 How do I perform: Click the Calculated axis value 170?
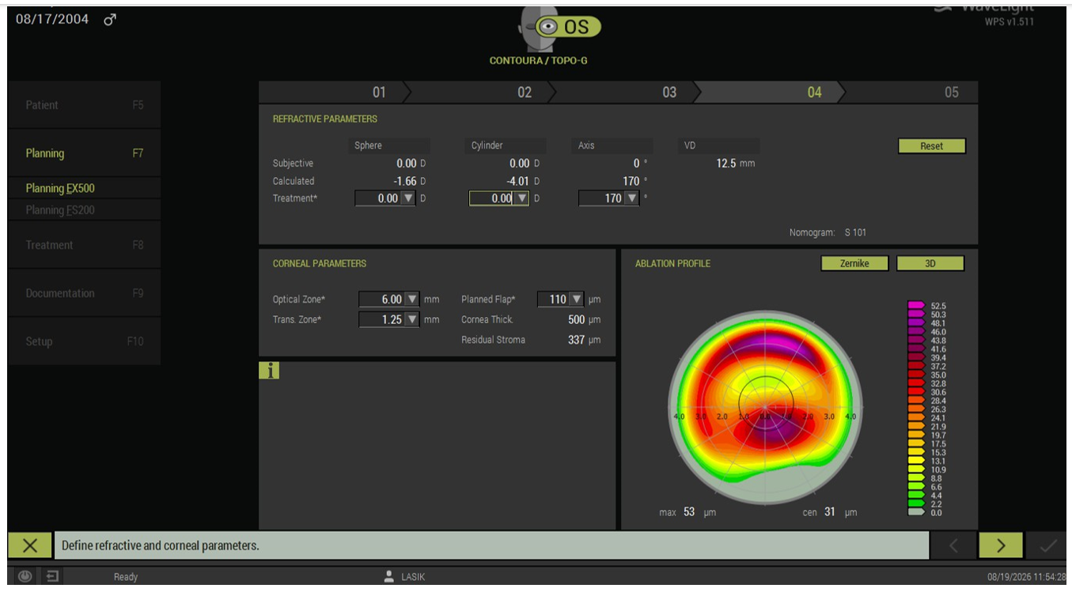coord(631,181)
